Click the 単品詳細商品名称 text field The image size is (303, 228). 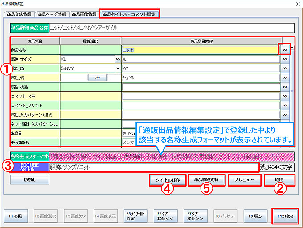[x=172, y=28]
